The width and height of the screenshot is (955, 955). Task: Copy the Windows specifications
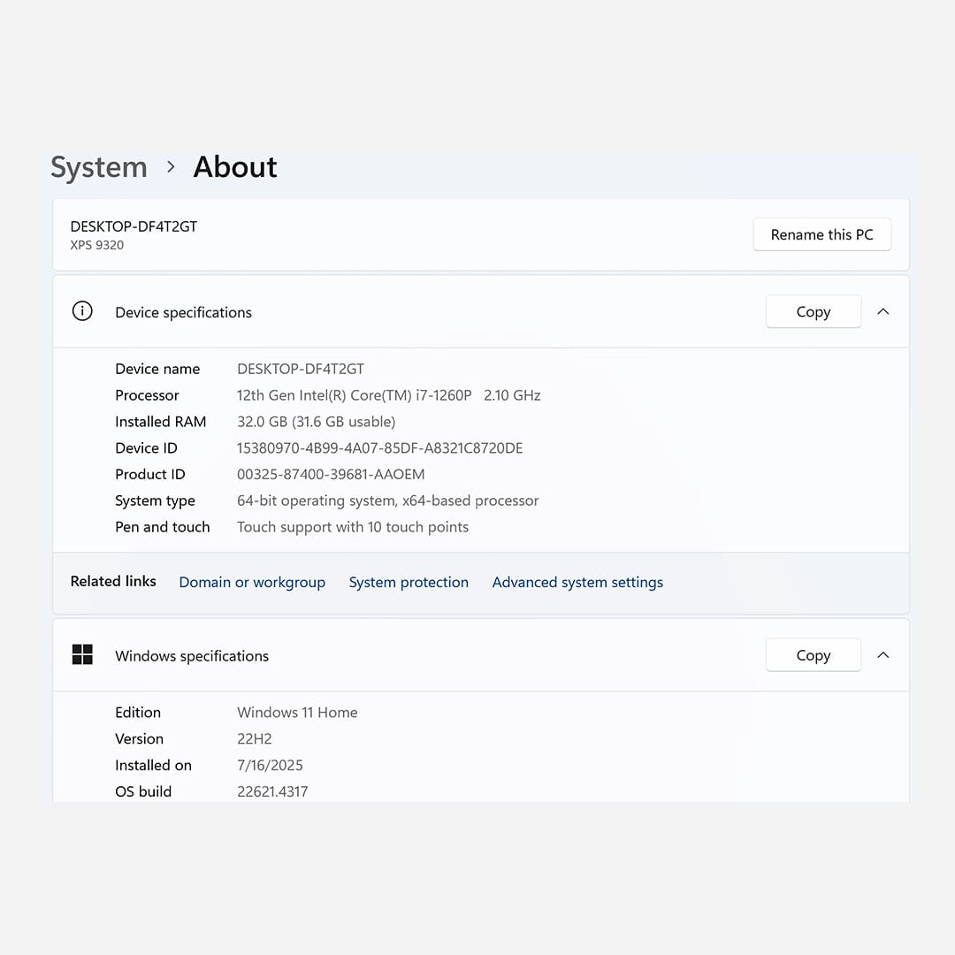[x=814, y=654]
